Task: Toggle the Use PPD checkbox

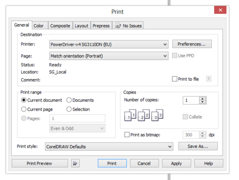Action: coord(175,55)
